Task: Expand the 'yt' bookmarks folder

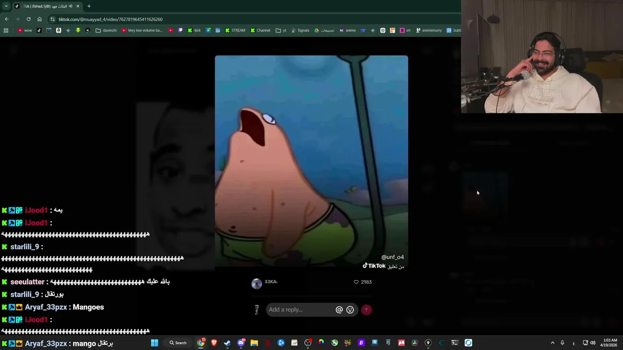Action: tap(281, 30)
